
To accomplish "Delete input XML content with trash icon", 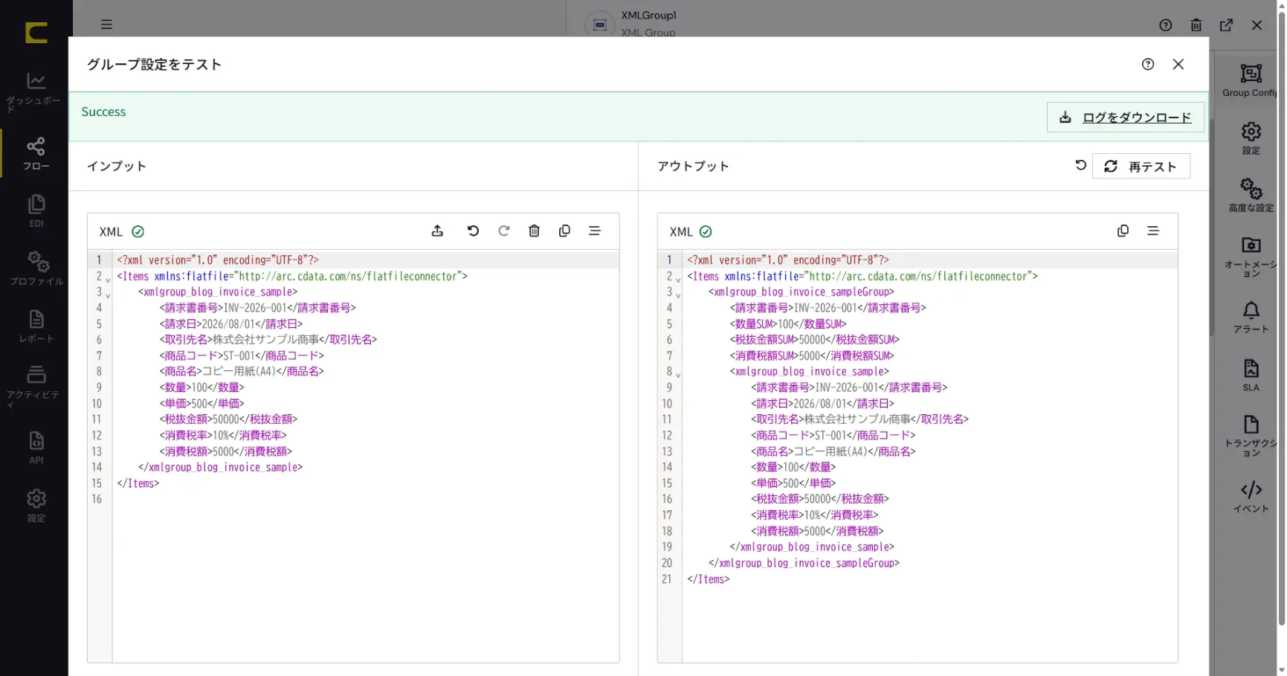I will click(534, 231).
